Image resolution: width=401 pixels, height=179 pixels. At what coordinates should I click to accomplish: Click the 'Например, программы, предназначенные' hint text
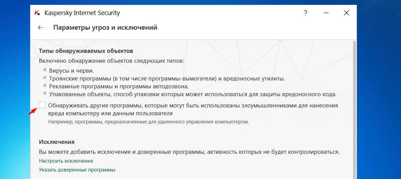pos(149,122)
